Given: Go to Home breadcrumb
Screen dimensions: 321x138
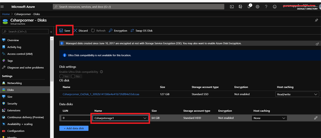Looking at the screenshot, I should (6, 14).
